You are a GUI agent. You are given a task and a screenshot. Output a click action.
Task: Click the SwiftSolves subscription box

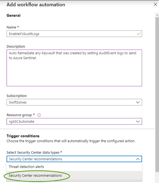[74, 102]
